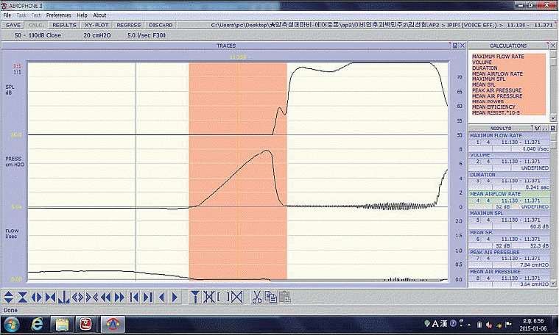The height and width of the screenshot is (335, 559).
Task: Click the XY-PLOT button
Action: [x=96, y=24]
